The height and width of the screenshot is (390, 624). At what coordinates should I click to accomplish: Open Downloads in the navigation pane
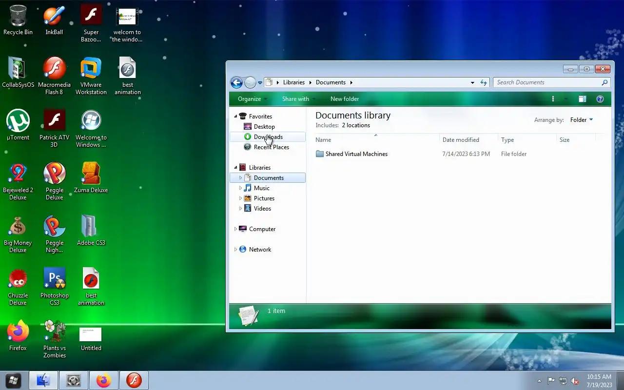[x=268, y=137]
